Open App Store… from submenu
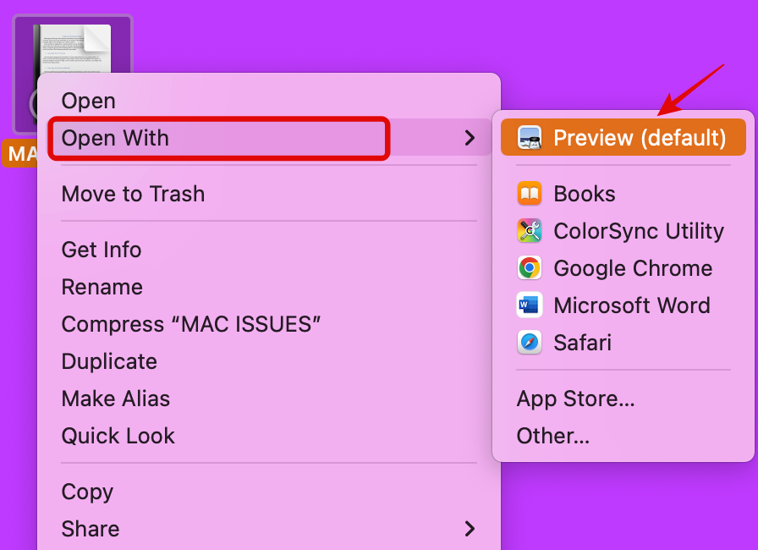Viewport: 758px width, 550px height. [575, 399]
